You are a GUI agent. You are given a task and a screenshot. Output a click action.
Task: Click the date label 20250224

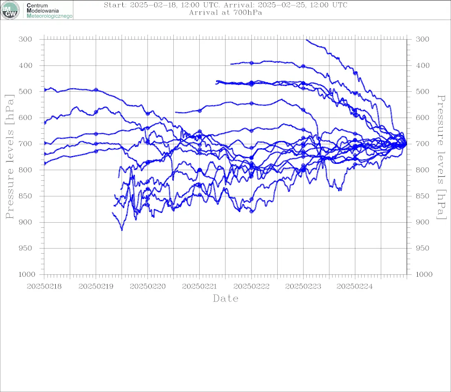click(x=355, y=287)
